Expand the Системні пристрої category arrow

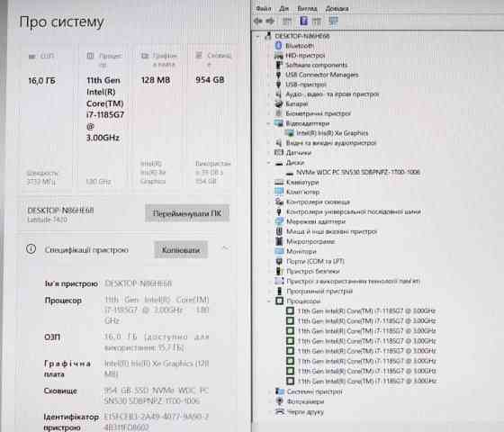[269, 391]
